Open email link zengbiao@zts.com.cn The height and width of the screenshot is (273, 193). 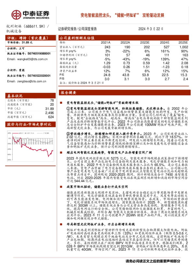32,81
